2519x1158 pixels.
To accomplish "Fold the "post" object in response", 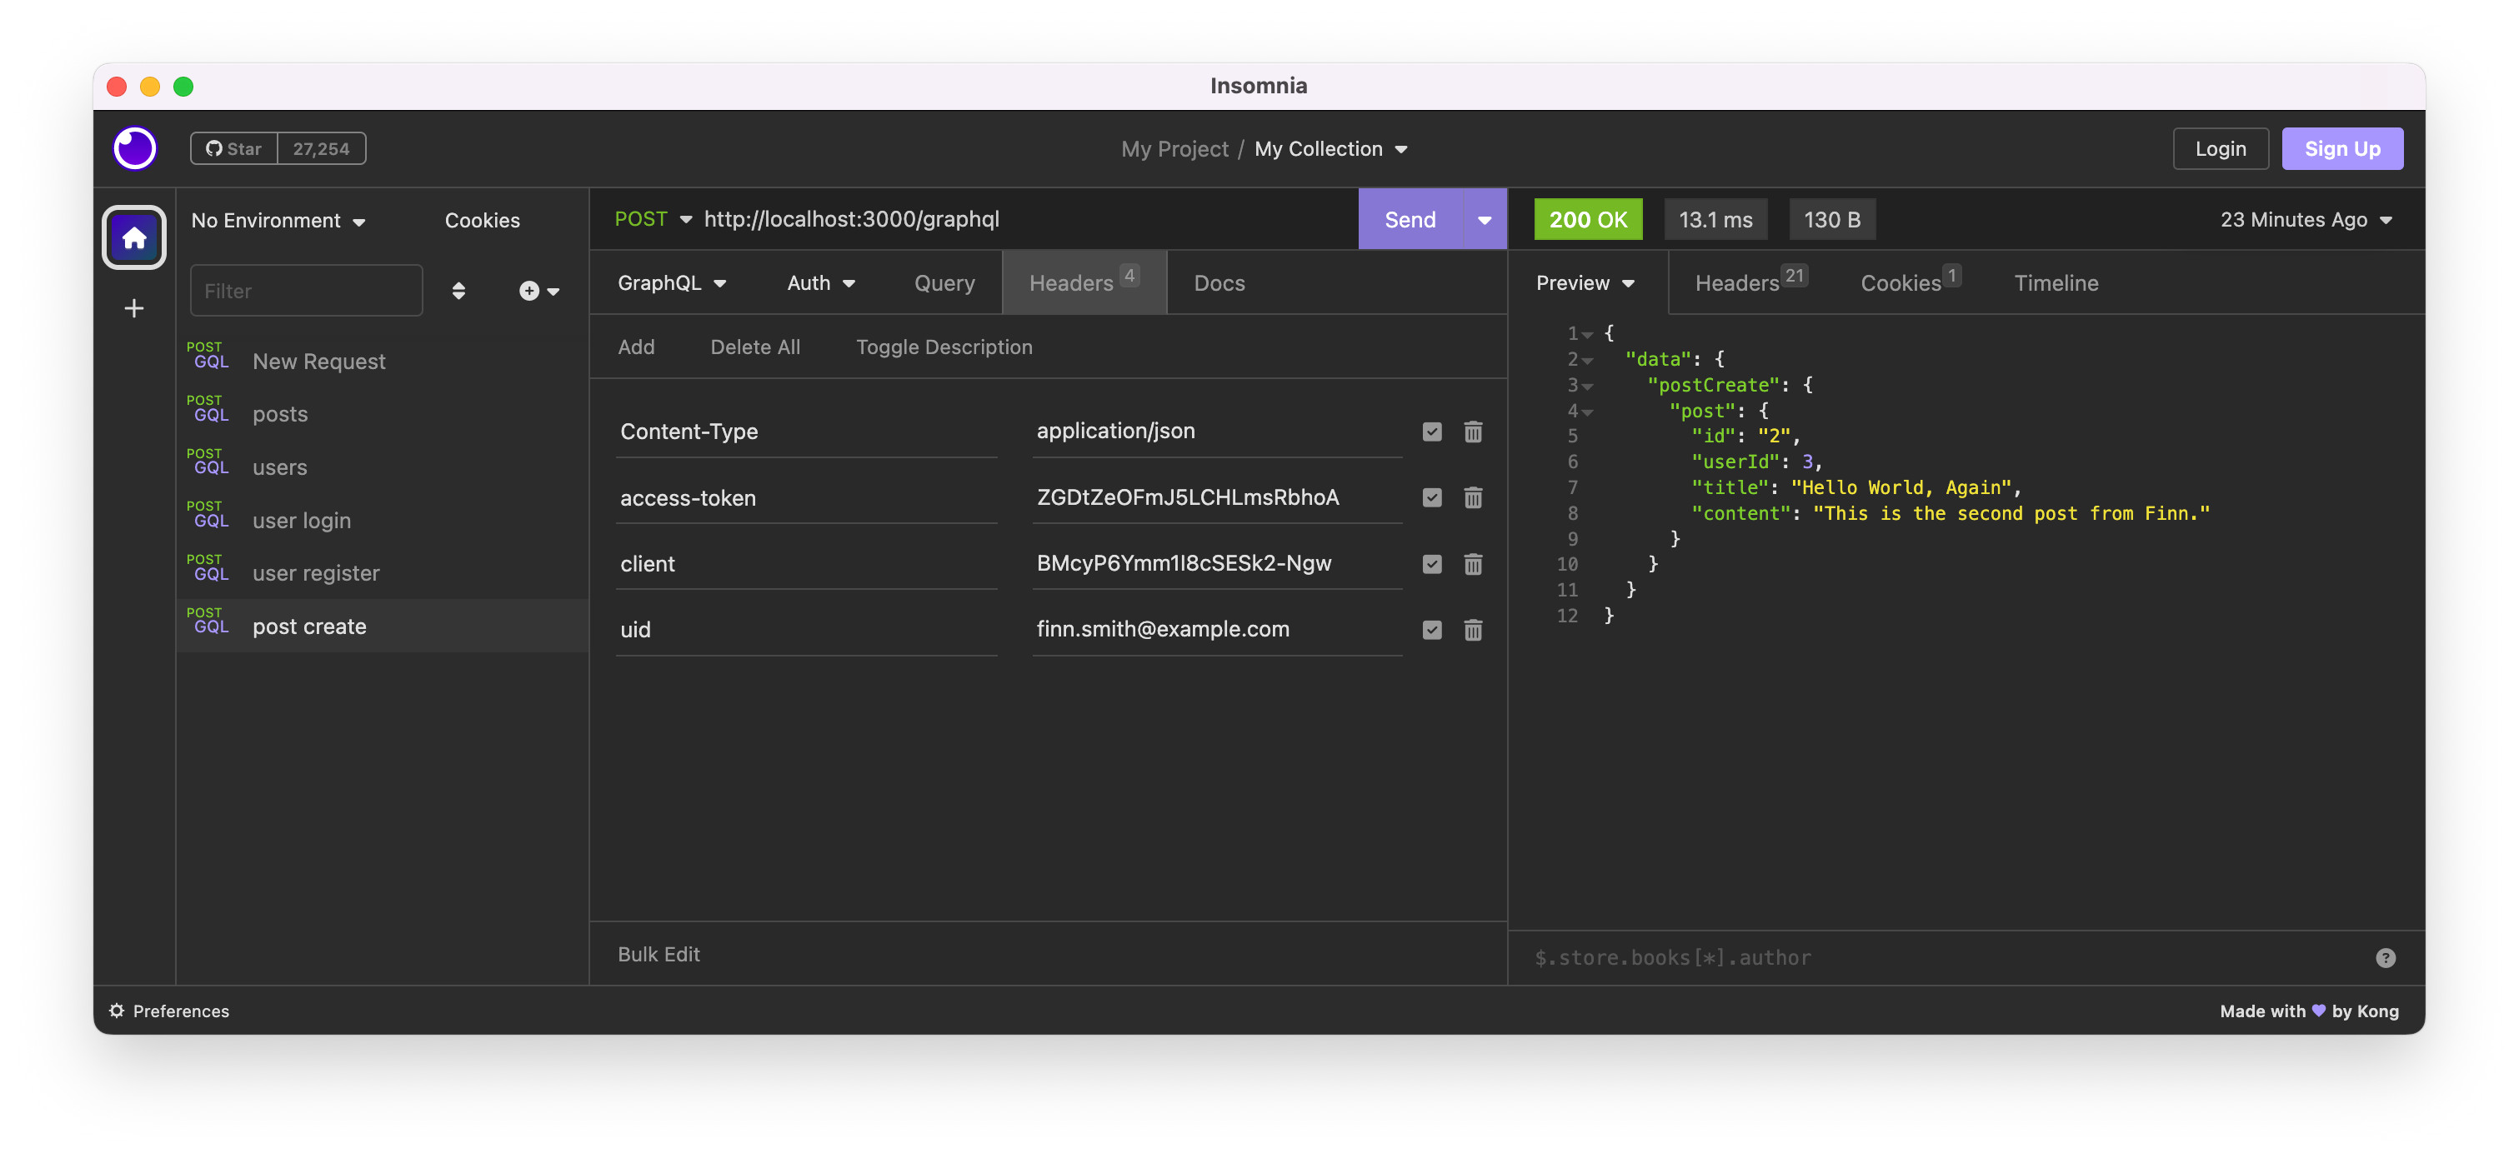I will 1588,411.
